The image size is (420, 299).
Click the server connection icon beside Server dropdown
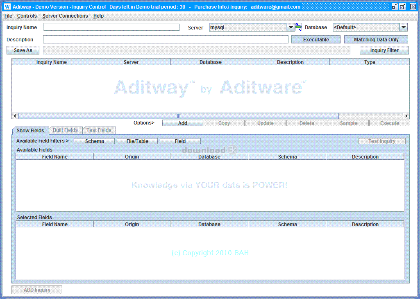pos(298,27)
